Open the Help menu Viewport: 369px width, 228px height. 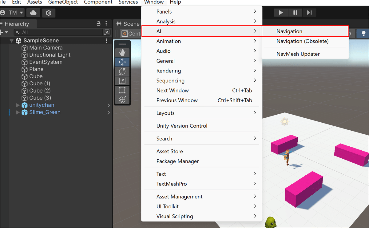point(175,2)
